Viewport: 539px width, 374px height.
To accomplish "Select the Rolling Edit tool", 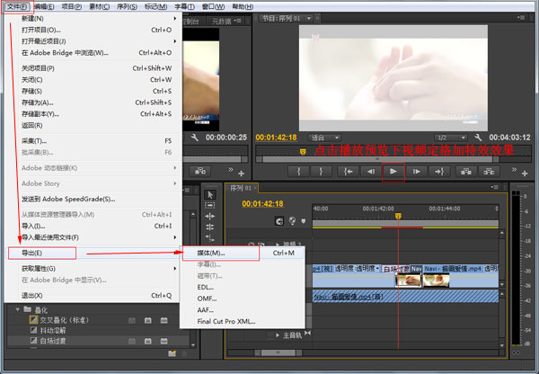I will coord(210,227).
